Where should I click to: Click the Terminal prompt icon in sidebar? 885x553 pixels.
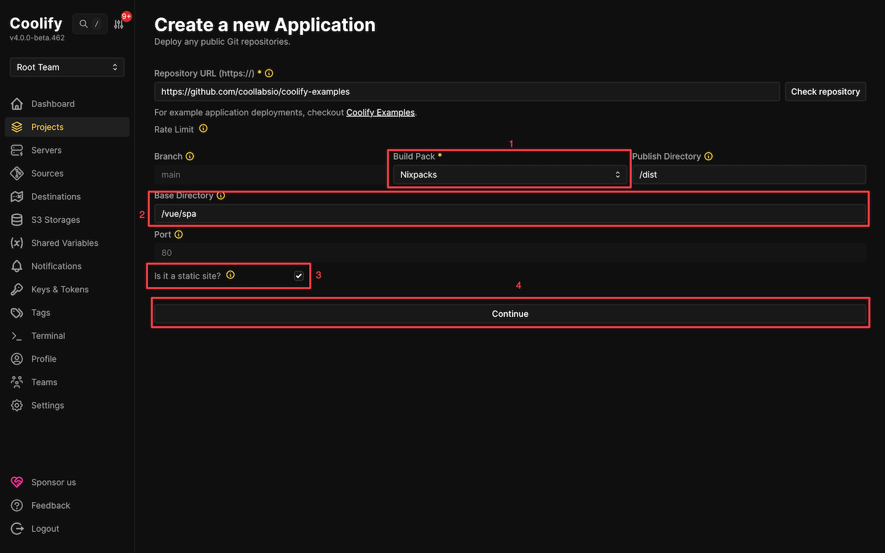17,335
